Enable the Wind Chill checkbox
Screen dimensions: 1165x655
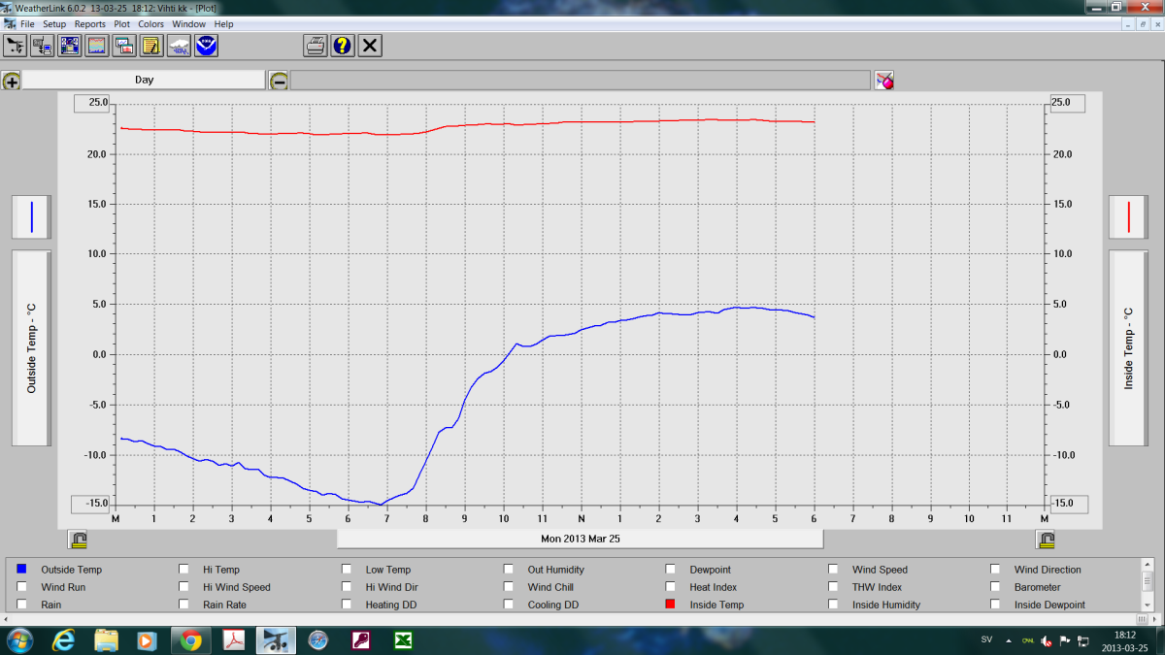pos(509,587)
